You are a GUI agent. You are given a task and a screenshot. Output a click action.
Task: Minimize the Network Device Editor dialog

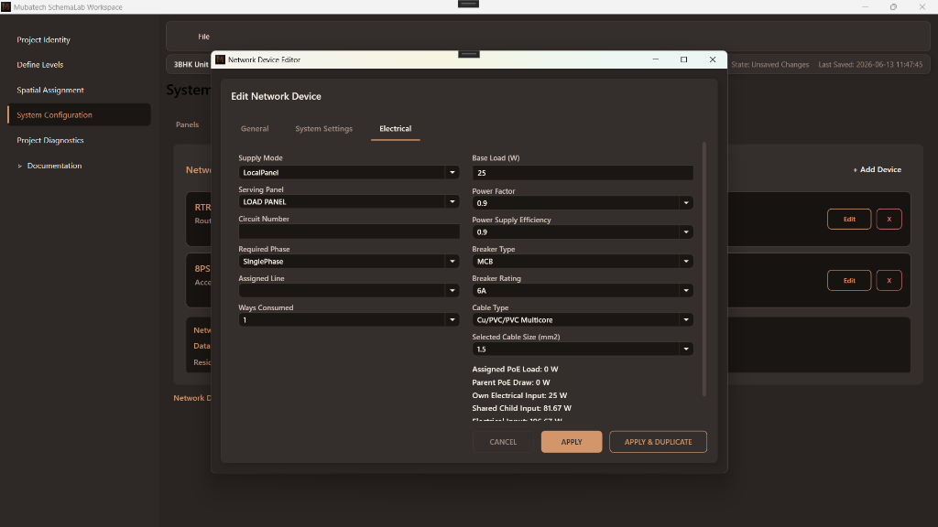tap(656, 59)
